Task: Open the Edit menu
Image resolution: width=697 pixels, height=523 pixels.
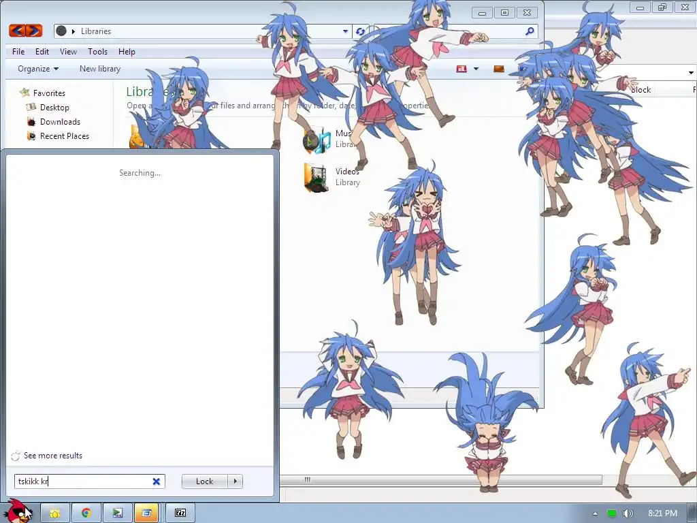Action: (x=42, y=52)
